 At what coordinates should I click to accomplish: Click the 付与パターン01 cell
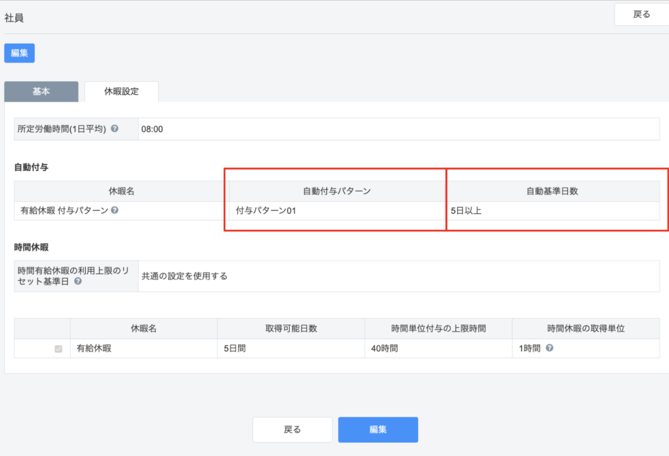pyautogui.click(x=337, y=211)
